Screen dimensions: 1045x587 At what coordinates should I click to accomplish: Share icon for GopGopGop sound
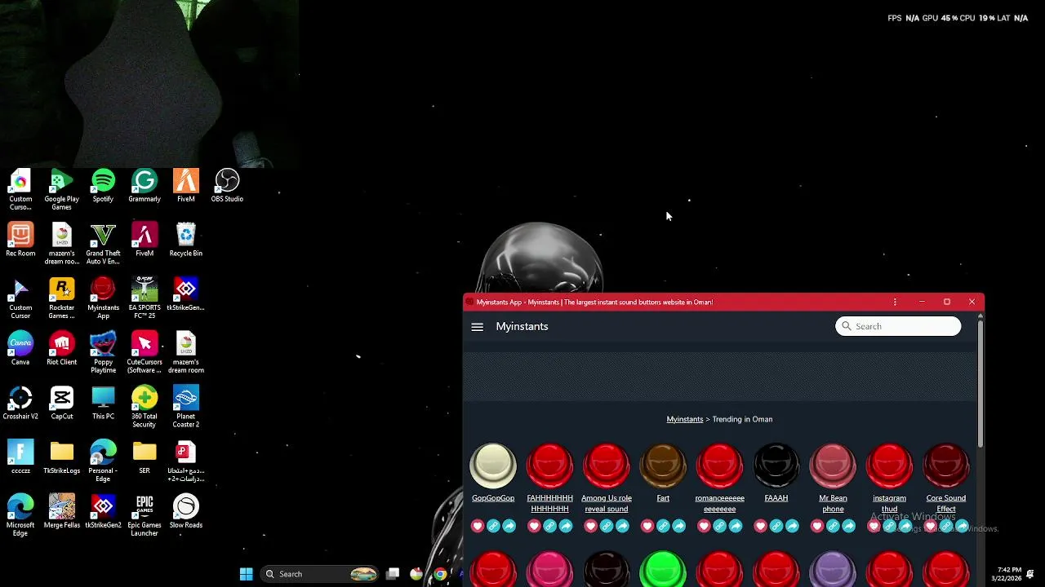[x=509, y=527]
